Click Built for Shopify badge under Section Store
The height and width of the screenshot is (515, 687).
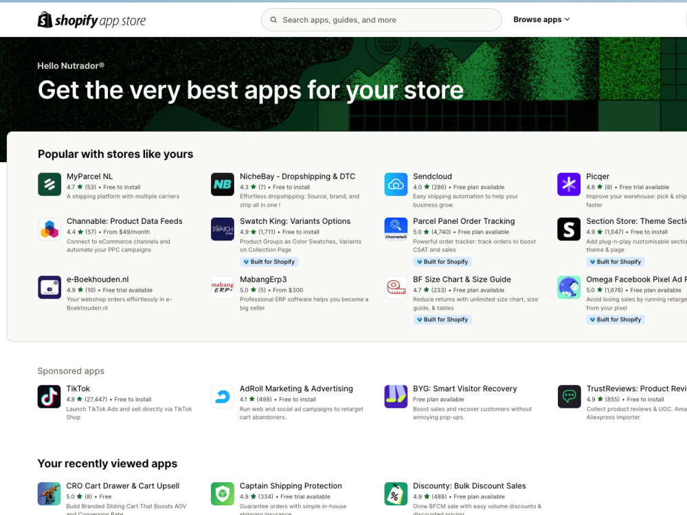(616, 262)
